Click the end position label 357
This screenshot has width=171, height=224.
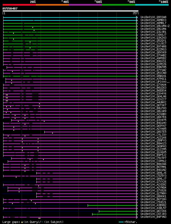[x=135, y=13]
